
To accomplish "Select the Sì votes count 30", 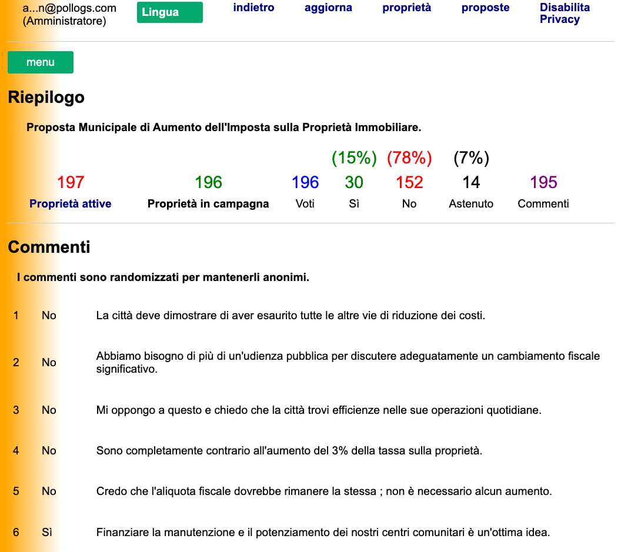I will [x=354, y=182].
